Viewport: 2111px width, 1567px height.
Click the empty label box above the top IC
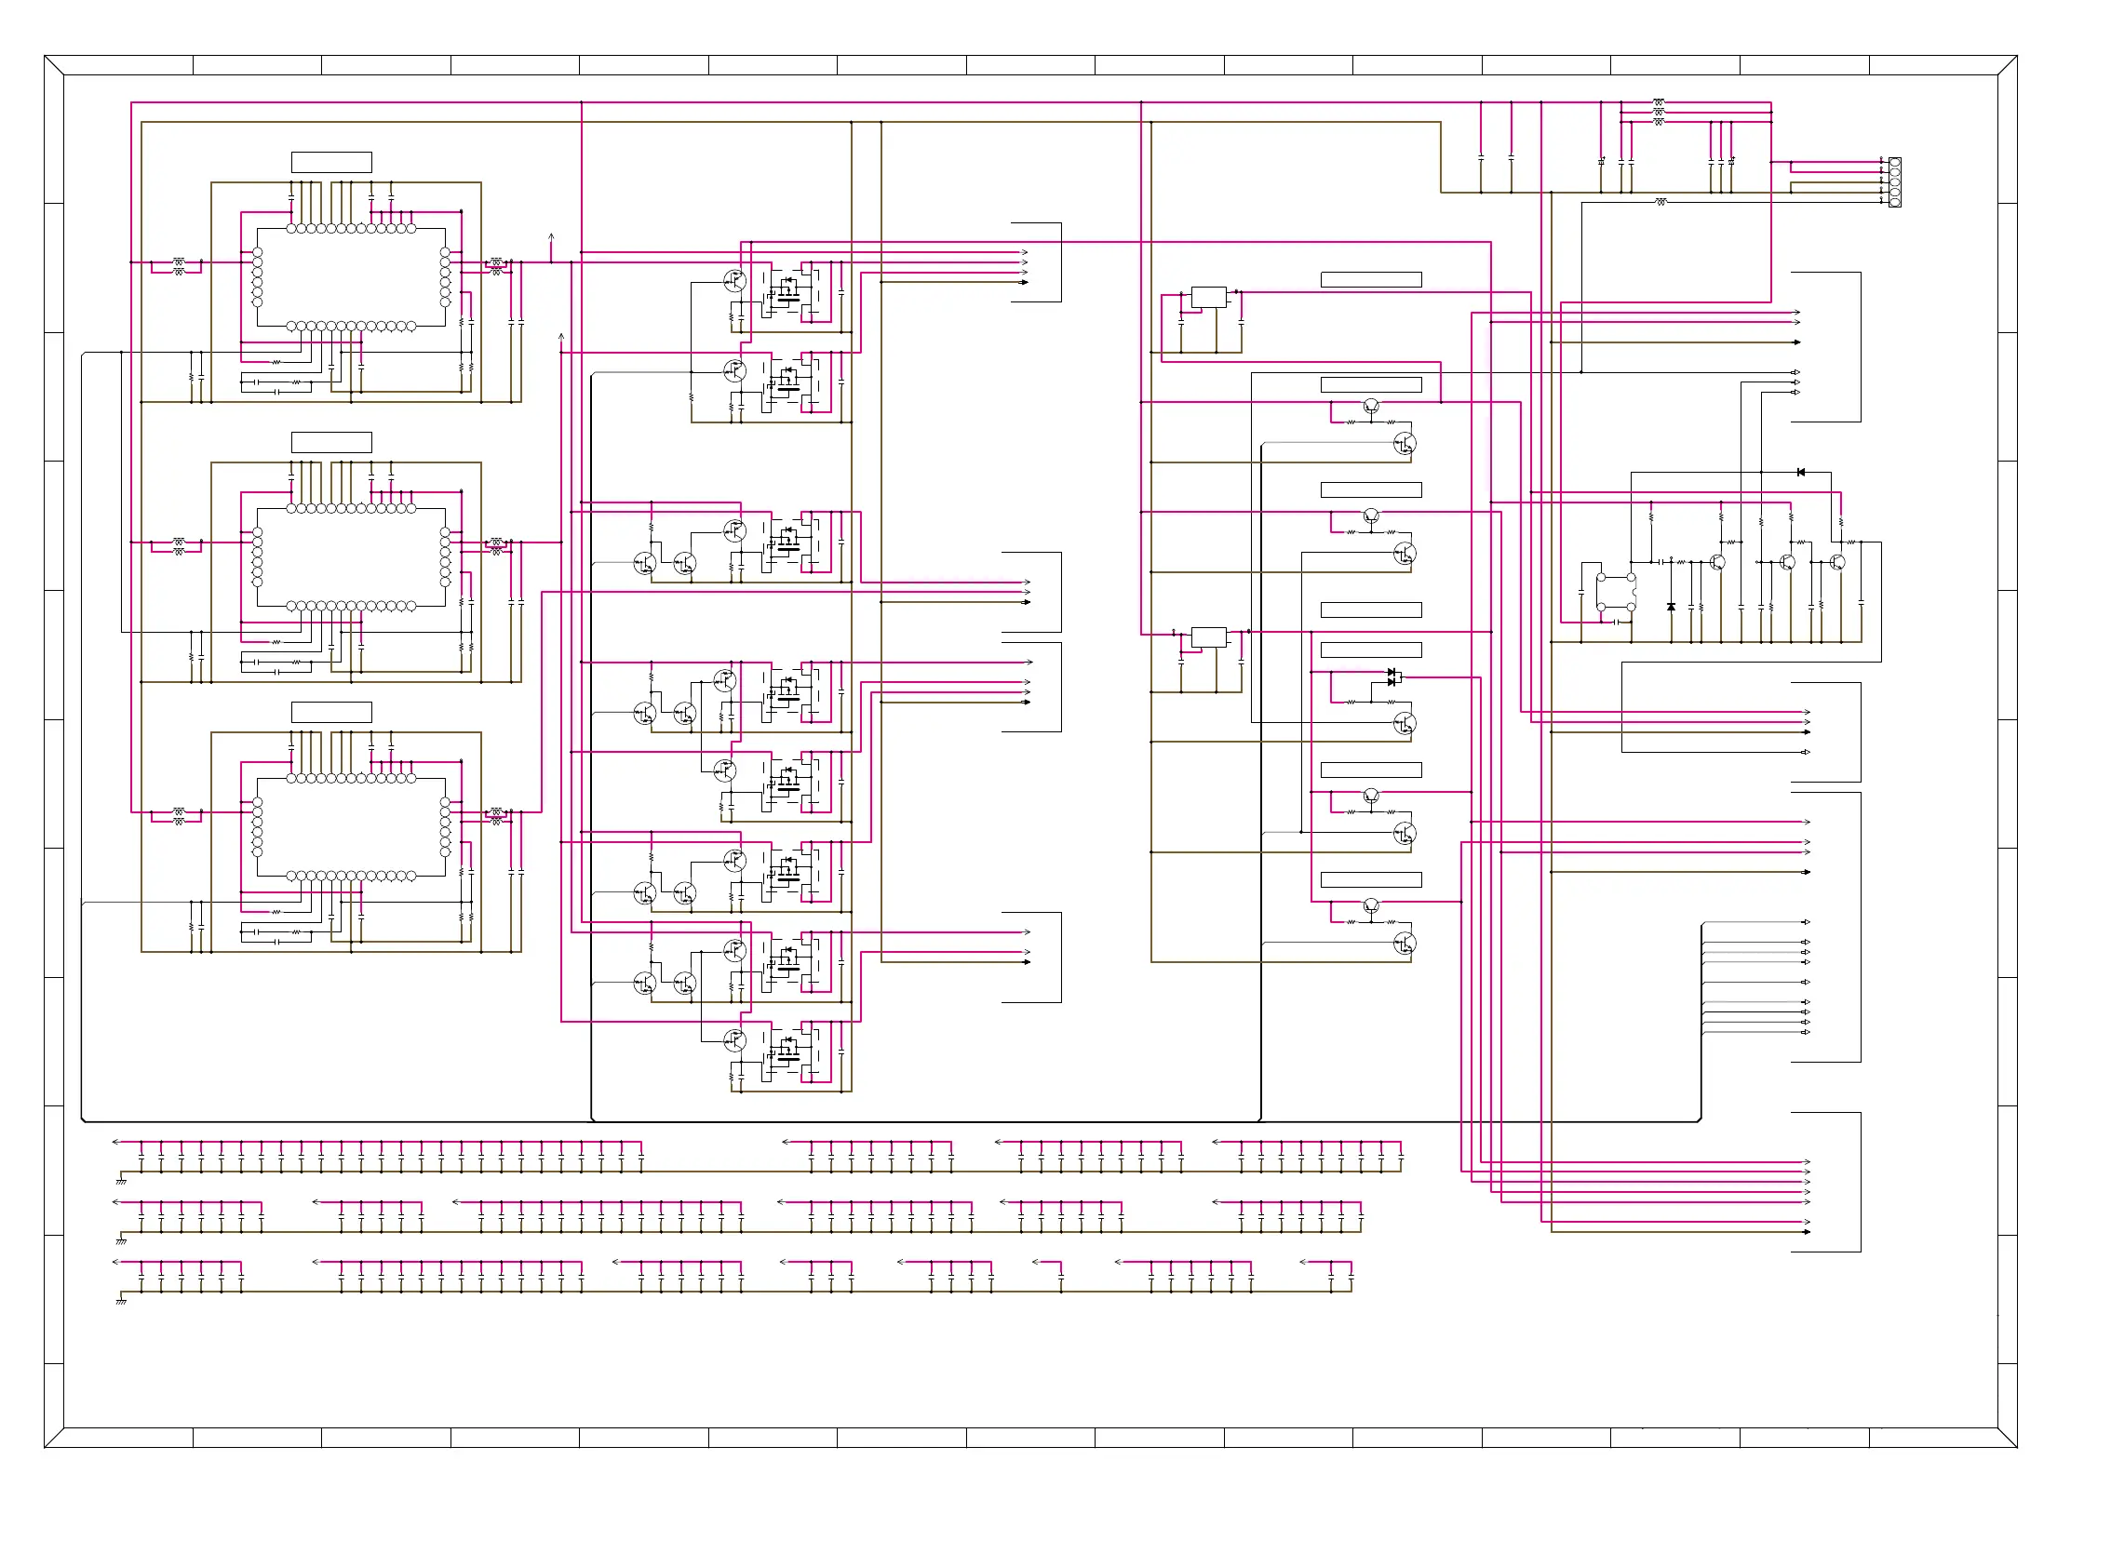[331, 162]
